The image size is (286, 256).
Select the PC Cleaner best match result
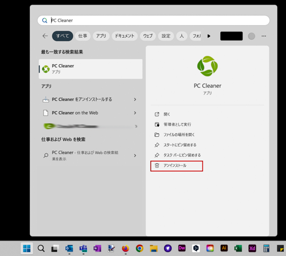[x=90, y=69]
